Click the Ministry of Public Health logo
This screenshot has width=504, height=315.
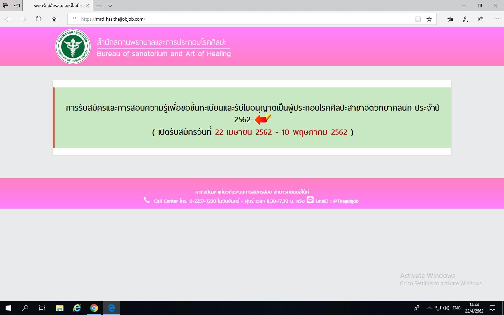(x=73, y=46)
